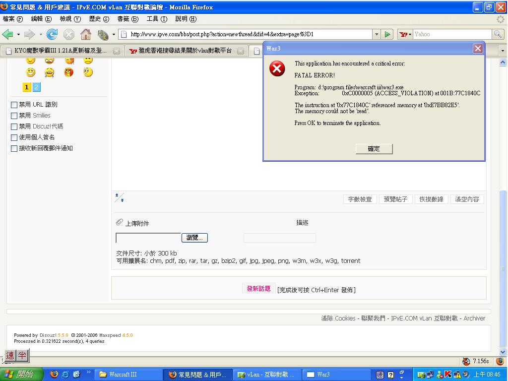
Task: Close the War3 error dialog with the X
Action: click(x=478, y=48)
